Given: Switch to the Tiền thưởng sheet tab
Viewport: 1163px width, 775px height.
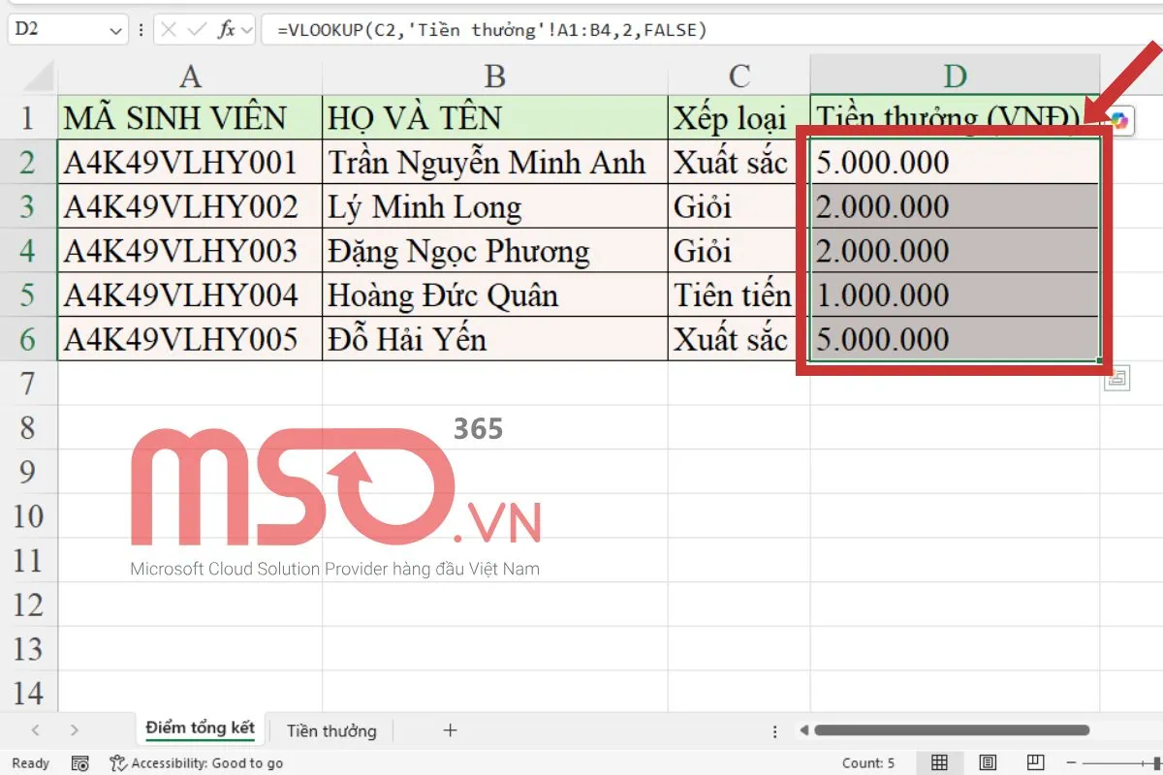Looking at the screenshot, I should coord(330,731).
